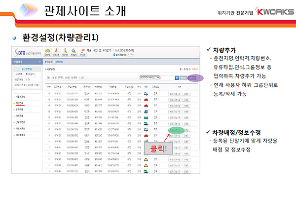The height and width of the screenshot is (222, 296).
Task: Open the chart-style second toolbar icon
Action: [x=56, y=52]
